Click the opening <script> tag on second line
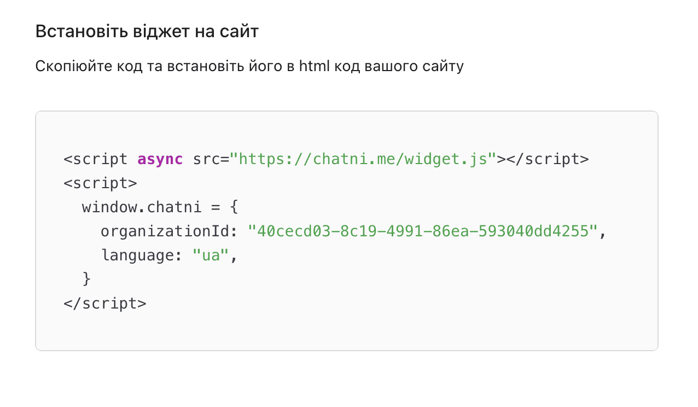This screenshot has height=407, width=698. point(100,183)
